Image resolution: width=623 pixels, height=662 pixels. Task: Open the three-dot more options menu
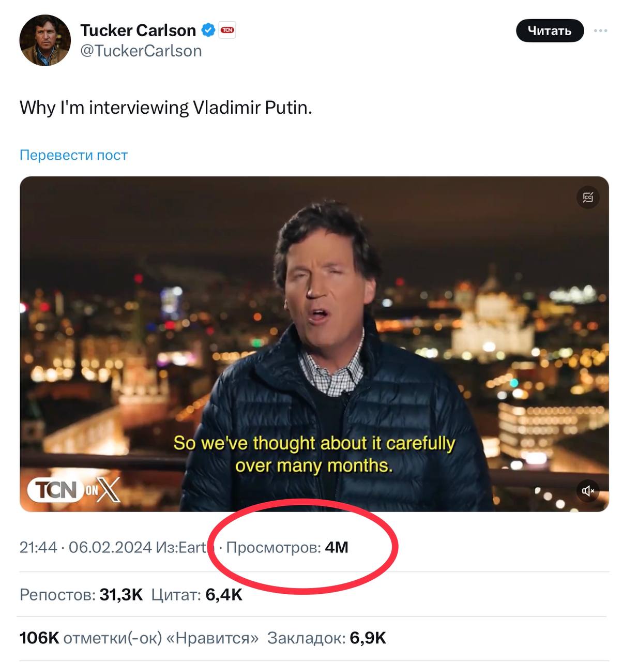point(600,31)
